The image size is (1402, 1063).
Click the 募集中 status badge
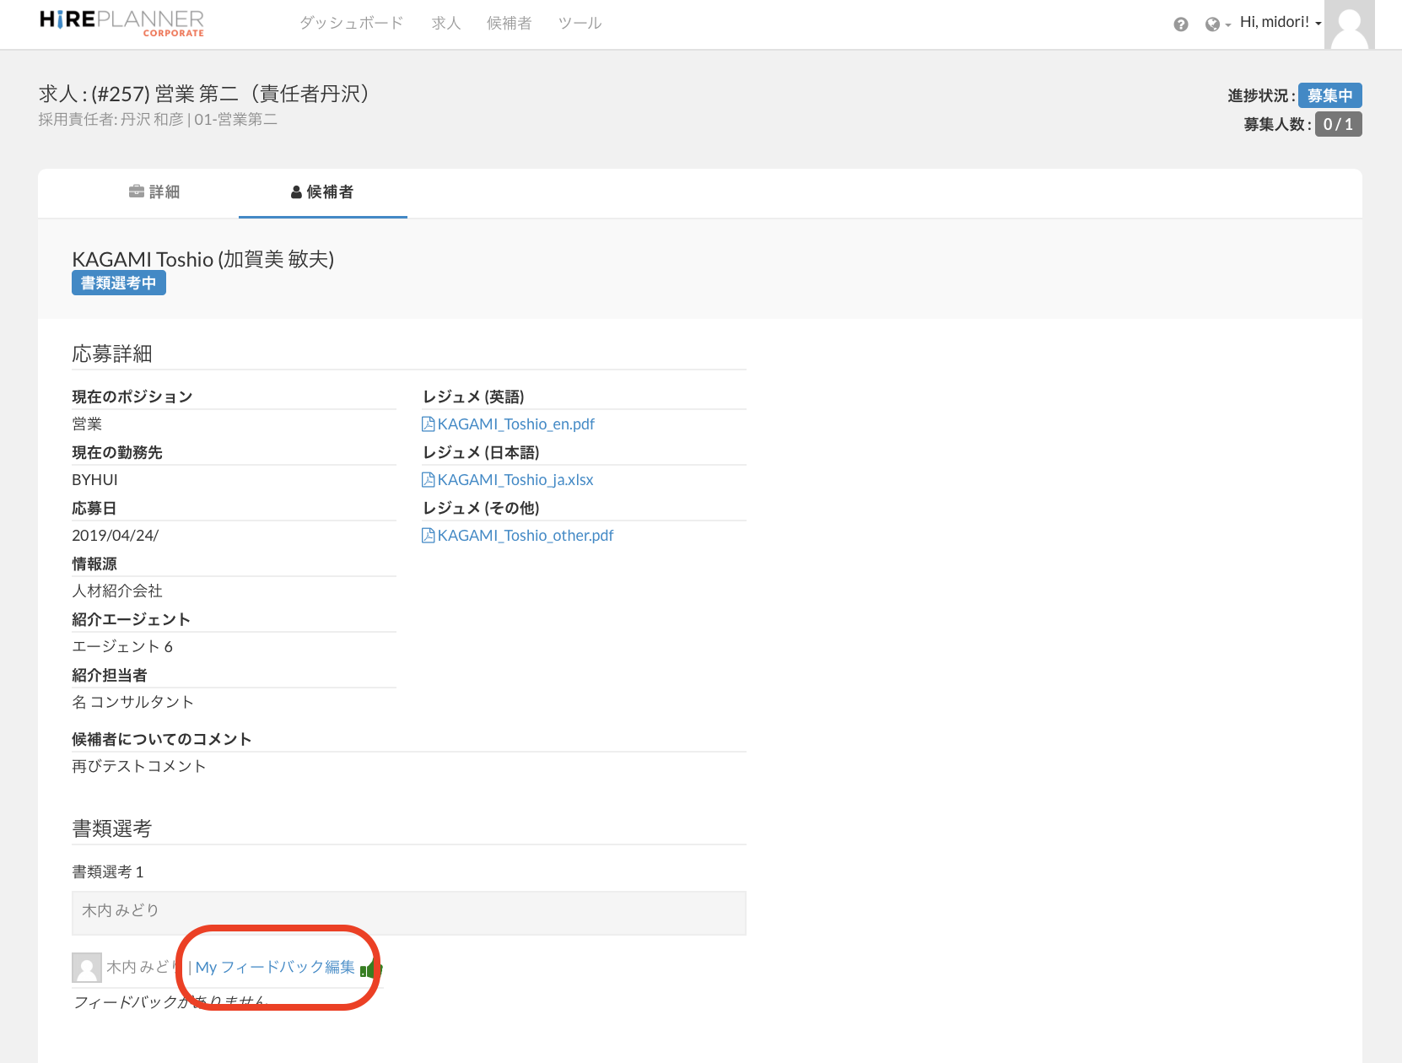click(x=1329, y=95)
